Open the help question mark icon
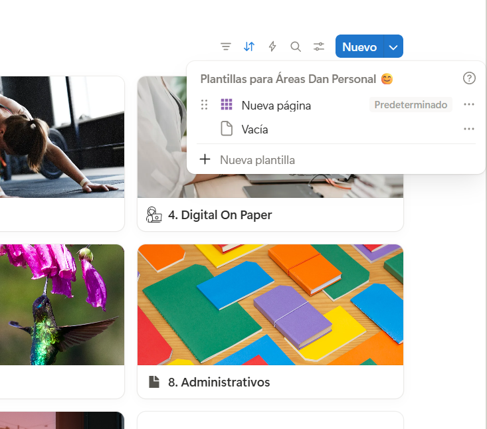Image resolution: width=487 pixels, height=429 pixels. [x=469, y=78]
